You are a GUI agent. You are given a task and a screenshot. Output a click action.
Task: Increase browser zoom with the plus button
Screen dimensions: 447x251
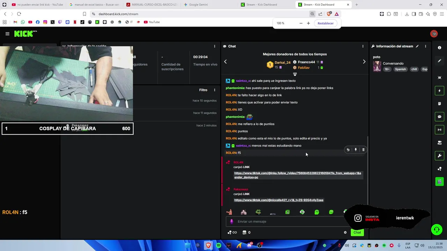(308, 23)
